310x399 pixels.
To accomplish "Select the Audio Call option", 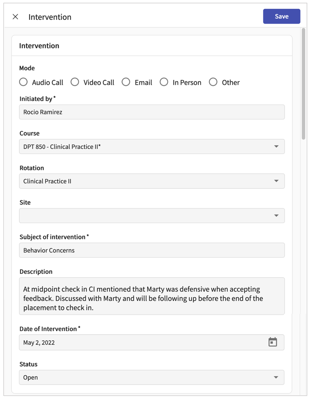I will pos(23,82).
